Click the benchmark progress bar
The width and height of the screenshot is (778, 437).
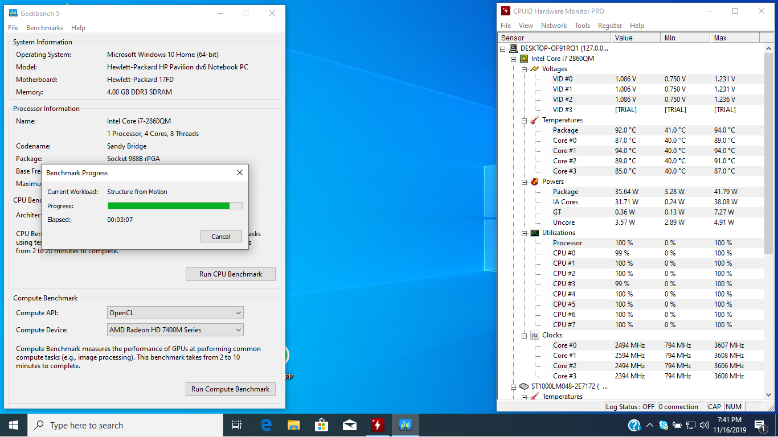coord(175,205)
